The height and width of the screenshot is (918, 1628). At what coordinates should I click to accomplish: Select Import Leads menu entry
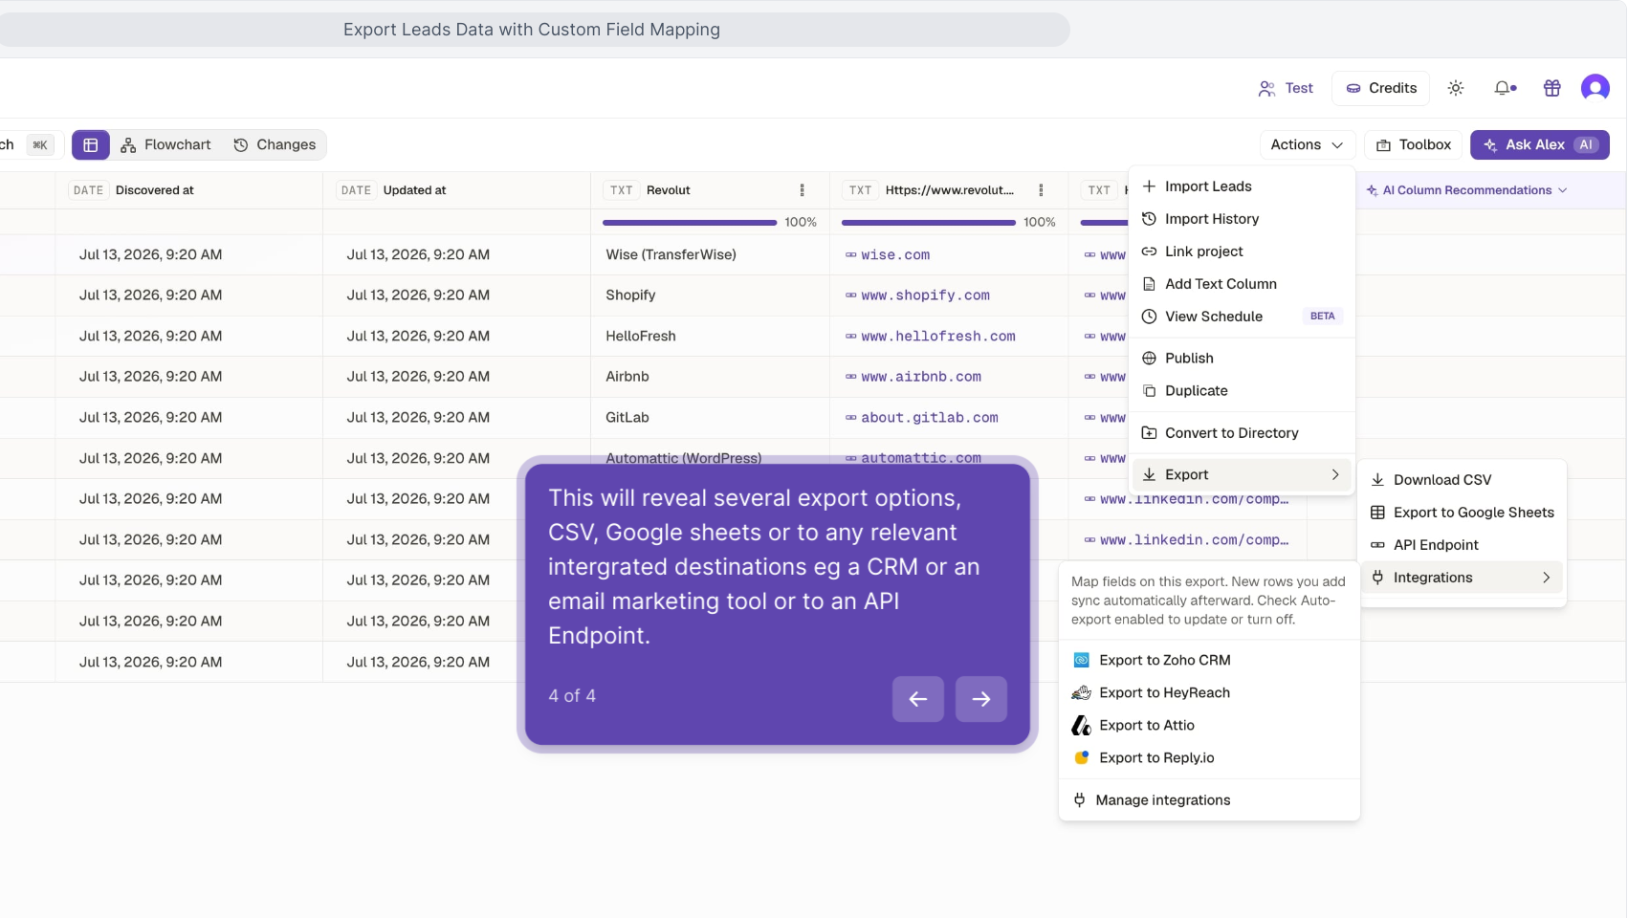click(1243, 186)
